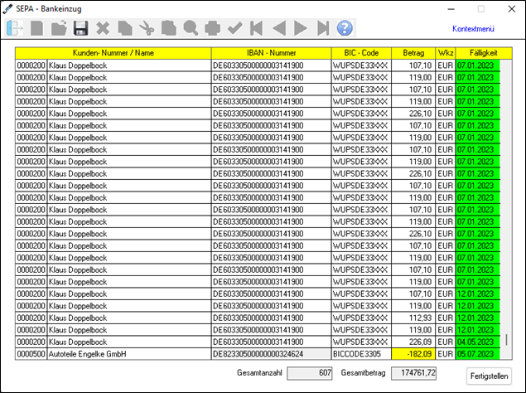
Task: Click the Kunden-Nummer / Name column header
Action: point(113,53)
